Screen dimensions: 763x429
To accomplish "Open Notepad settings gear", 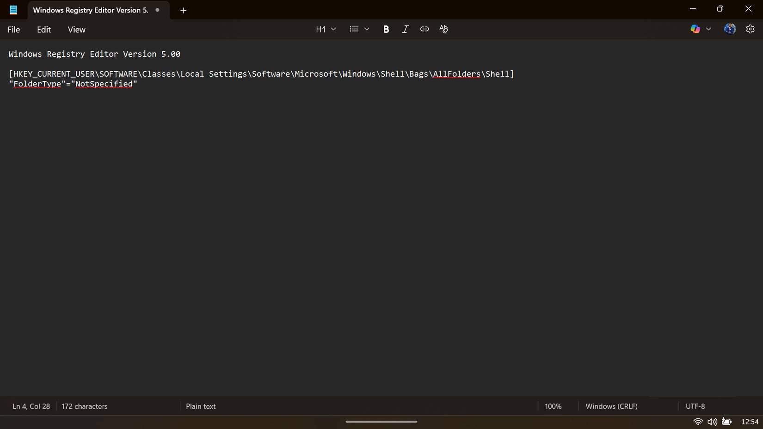I will click(750, 29).
